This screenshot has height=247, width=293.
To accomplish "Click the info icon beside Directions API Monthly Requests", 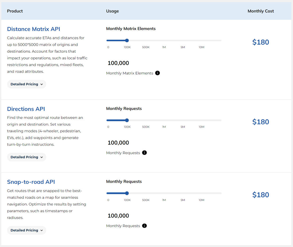I will (x=144, y=152).
